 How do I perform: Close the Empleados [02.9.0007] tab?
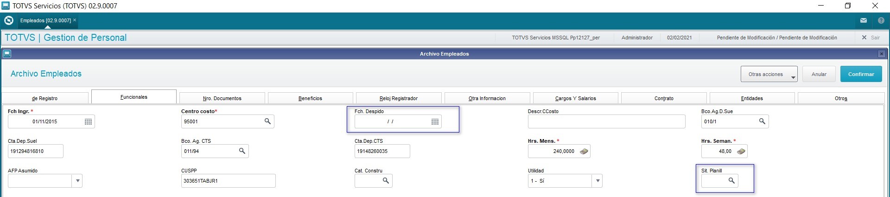point(75,20)
